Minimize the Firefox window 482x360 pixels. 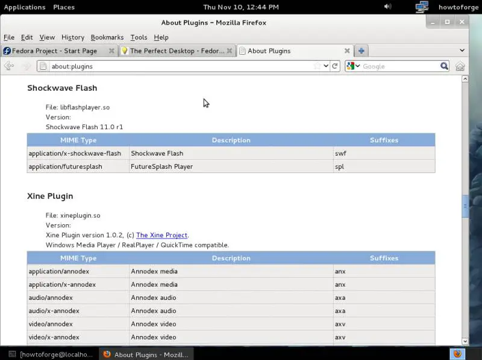[x=433, y=22]
